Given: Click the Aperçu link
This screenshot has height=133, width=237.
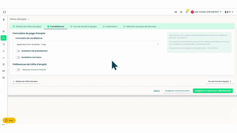Looking at the screenshot, I should (157, 91).
